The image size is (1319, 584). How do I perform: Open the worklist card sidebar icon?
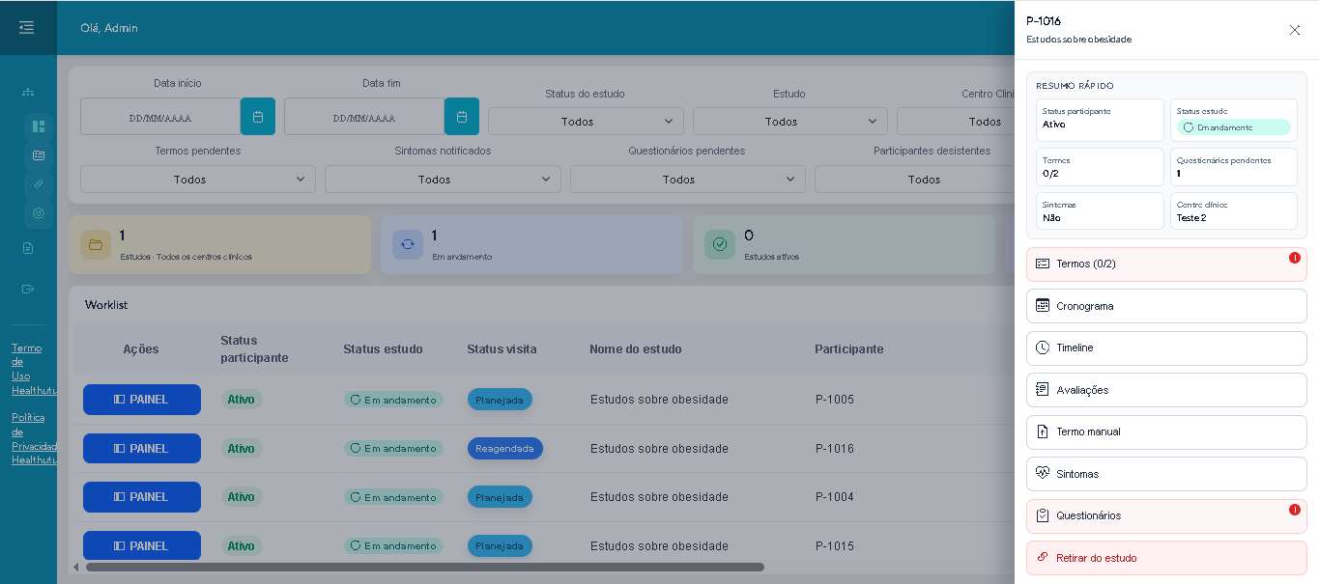[x=39, y=155]
